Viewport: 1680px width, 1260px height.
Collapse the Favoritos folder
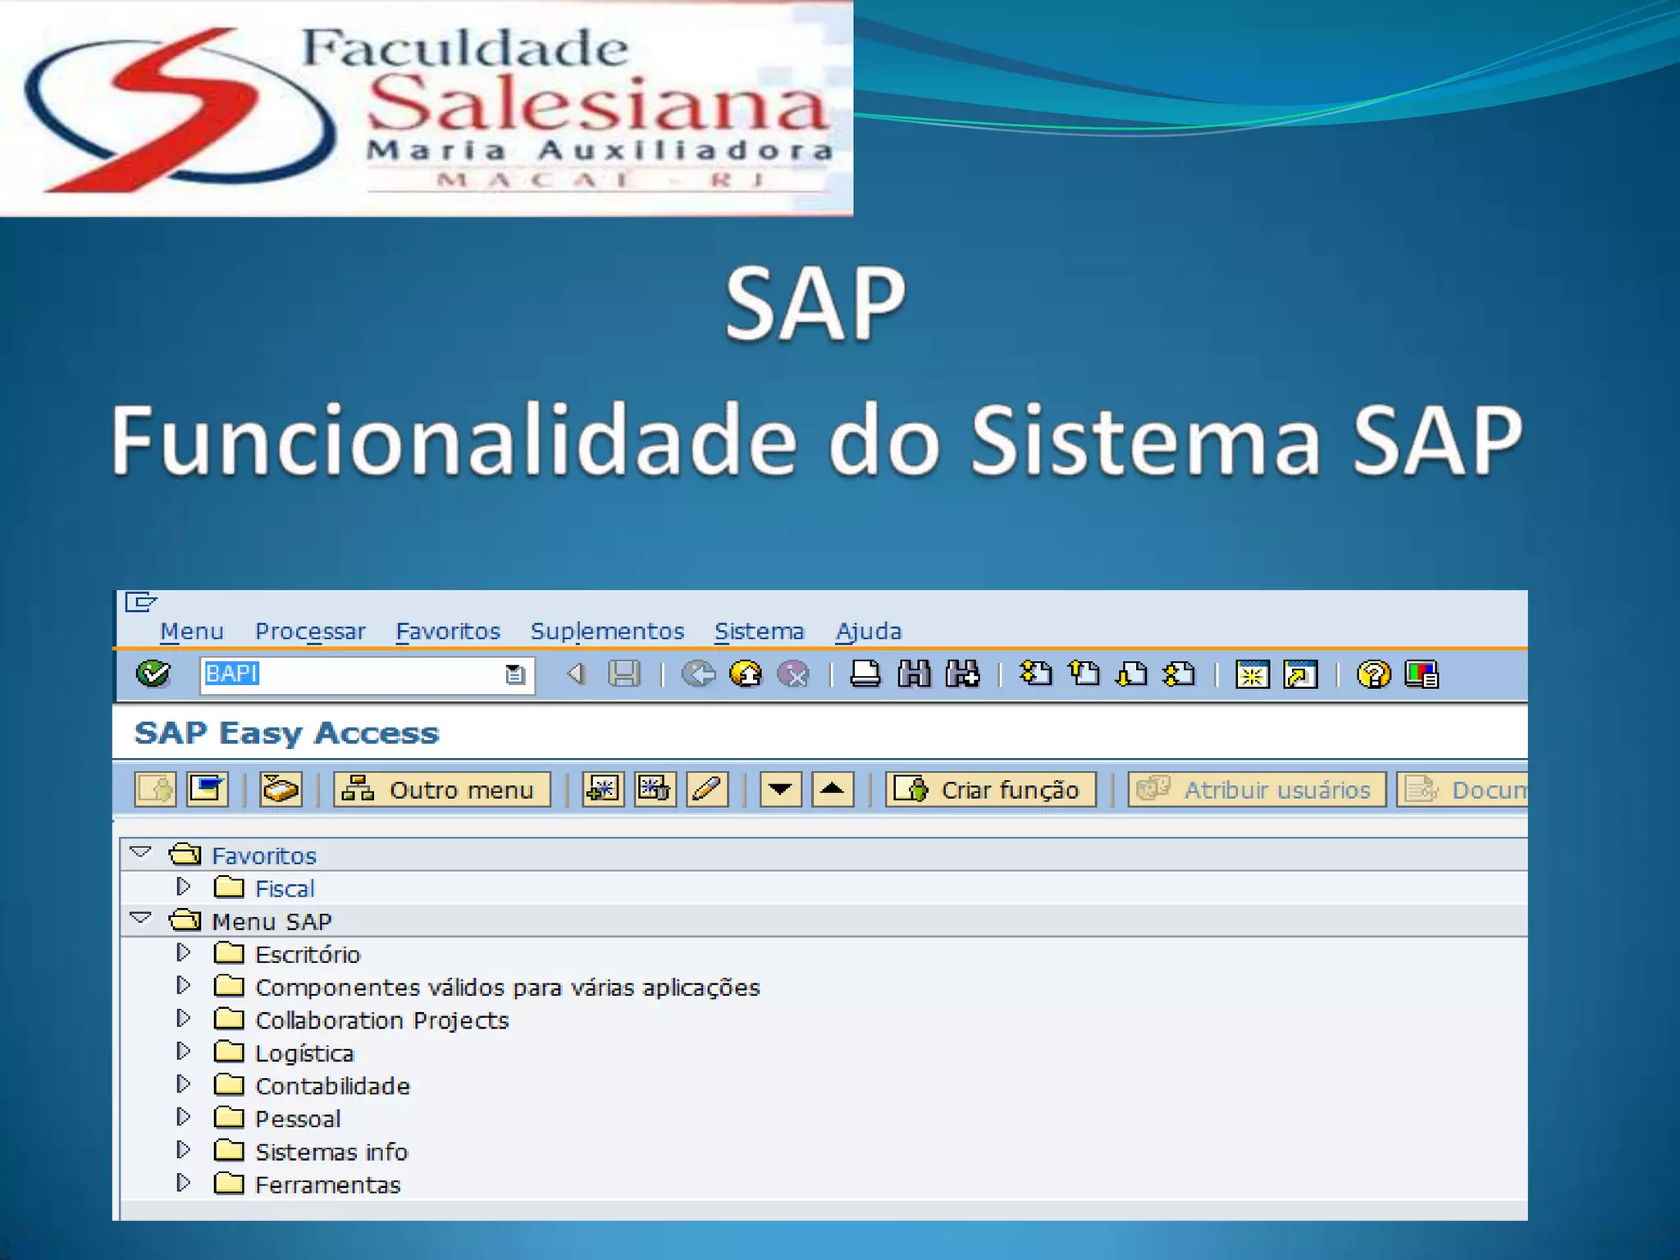pyautogui.click(x=141, y=853)
